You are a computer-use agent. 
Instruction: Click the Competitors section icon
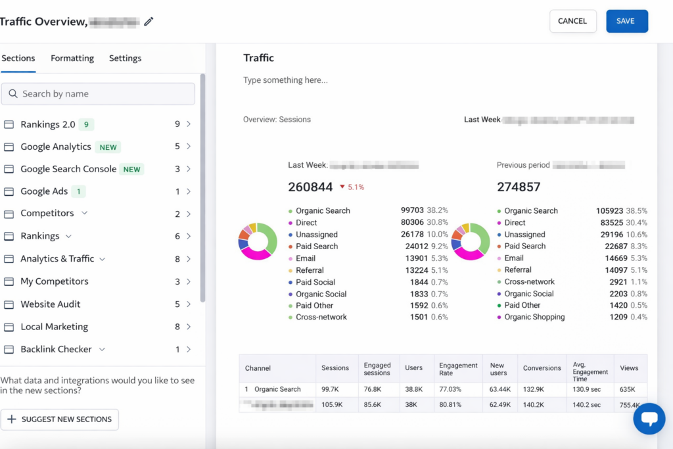pos(9,214)
